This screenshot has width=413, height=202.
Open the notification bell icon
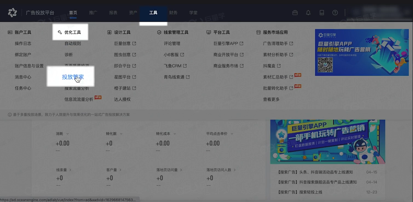tap(308, 13)
